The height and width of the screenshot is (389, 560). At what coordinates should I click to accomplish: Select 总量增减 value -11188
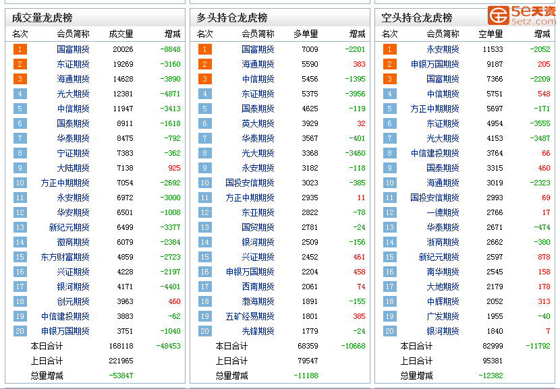306,376
